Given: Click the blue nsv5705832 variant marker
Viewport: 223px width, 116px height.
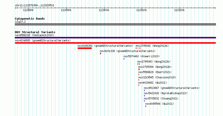Looking at the screenshot, I should click(144, 101).
